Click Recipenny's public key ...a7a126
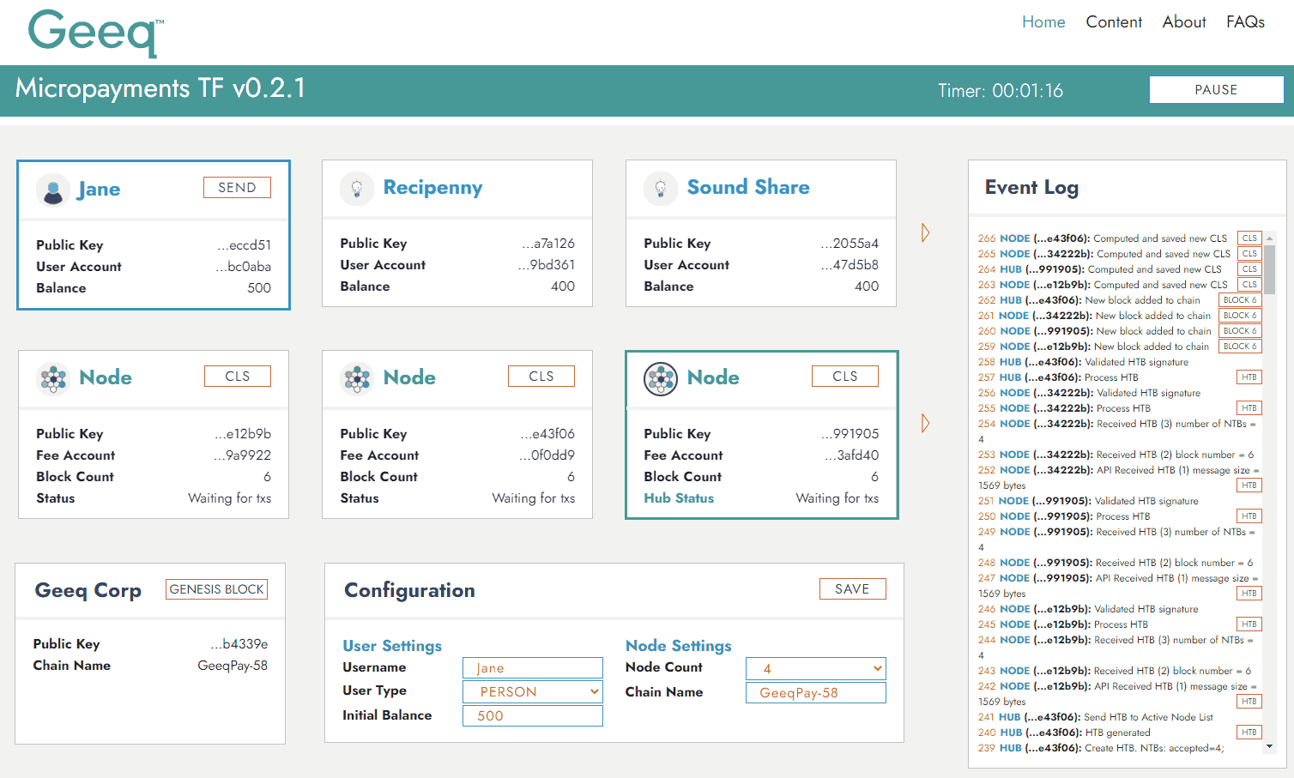The width and height of the screenshot is (1294, 778). click(548, 244)
